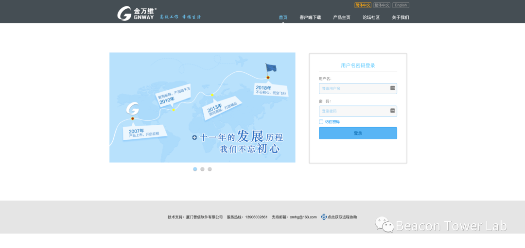Open the 客户端下载 menu item
525x248 pixels.
click(x=310, y=17)
